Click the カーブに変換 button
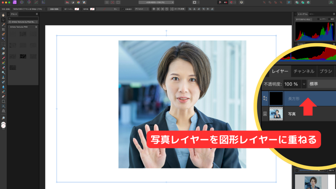 point(177,9)
